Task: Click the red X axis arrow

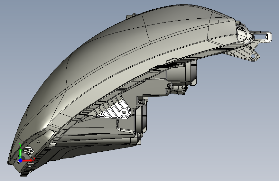Action: point(27,160)
